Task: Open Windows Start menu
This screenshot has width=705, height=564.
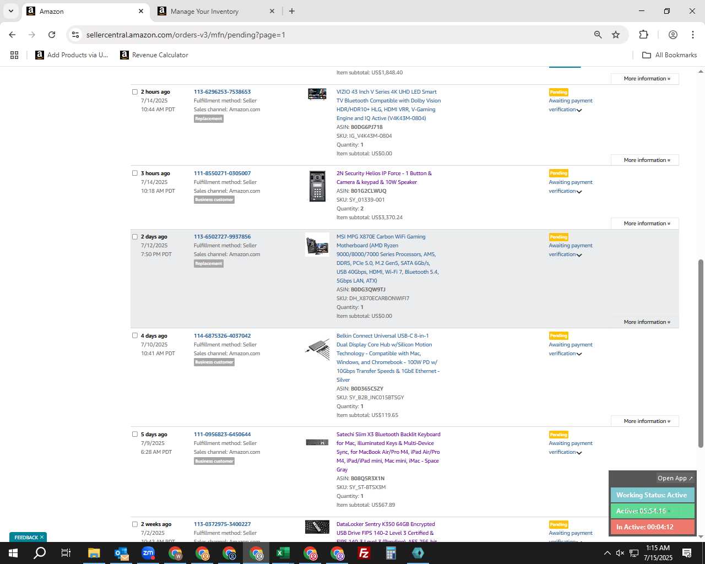Action: pyautogui.click(x=13, y=553)
